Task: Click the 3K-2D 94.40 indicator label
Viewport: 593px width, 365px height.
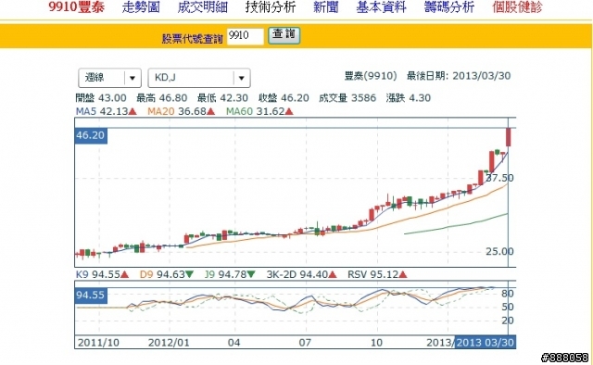Action: [301, 274]
